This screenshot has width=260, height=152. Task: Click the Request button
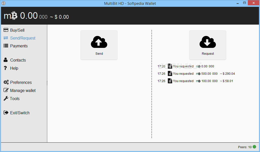[x=208, y=45]
